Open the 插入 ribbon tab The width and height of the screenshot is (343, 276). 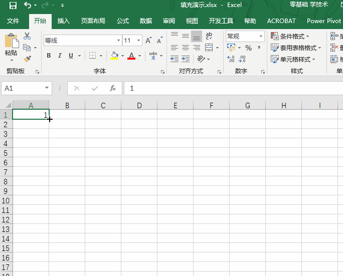tap(64, 21)
